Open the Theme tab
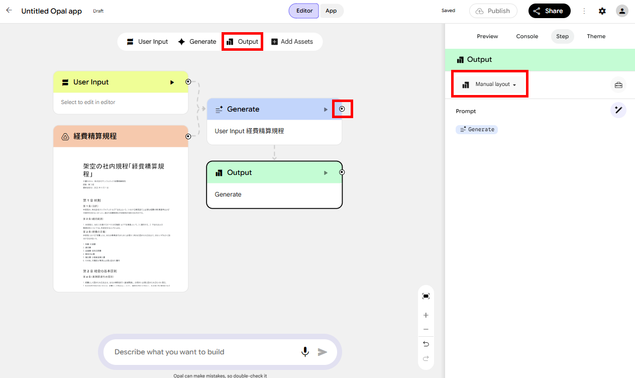This screenshot has height=378, width=635. tap(596, 36)
